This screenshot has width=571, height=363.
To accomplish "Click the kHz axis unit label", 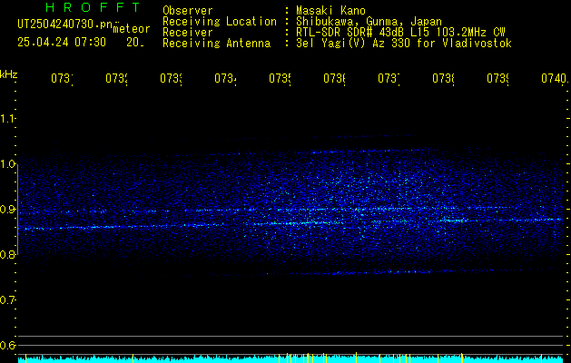I will pos(9,74).
